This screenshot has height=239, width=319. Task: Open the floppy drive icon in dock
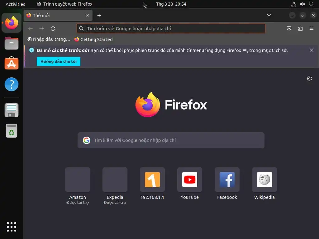(12, 110)
